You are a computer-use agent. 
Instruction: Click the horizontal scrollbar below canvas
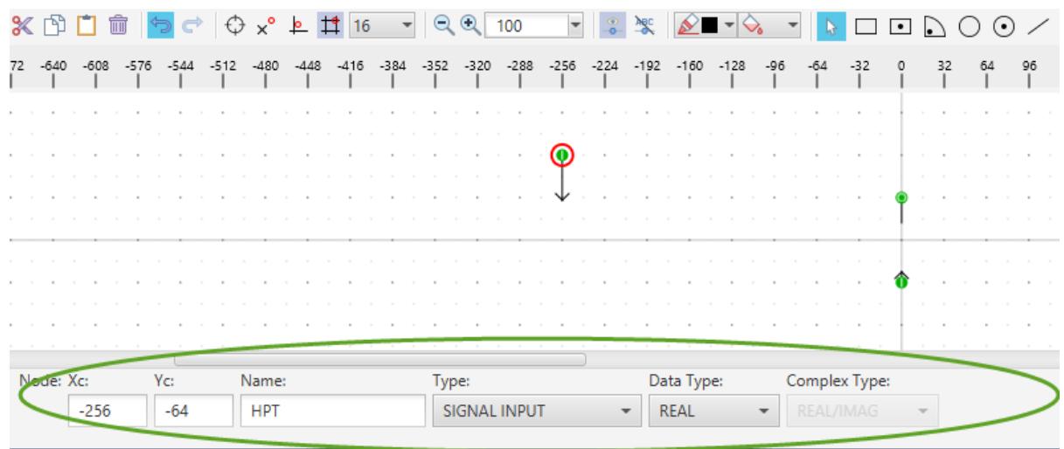tap(379, 358)
